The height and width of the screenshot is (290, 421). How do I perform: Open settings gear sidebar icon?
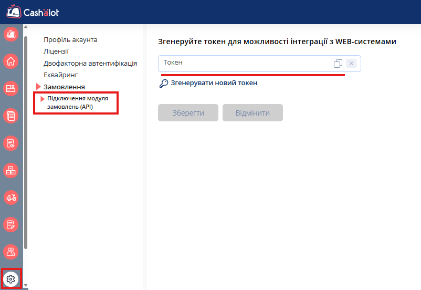(x=10, y=279)
